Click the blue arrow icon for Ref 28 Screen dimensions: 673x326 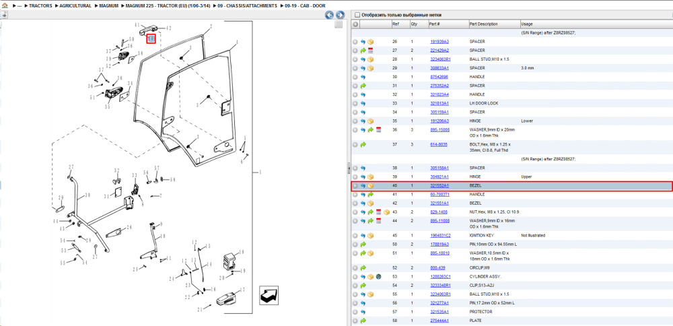[x=363, y=59]
